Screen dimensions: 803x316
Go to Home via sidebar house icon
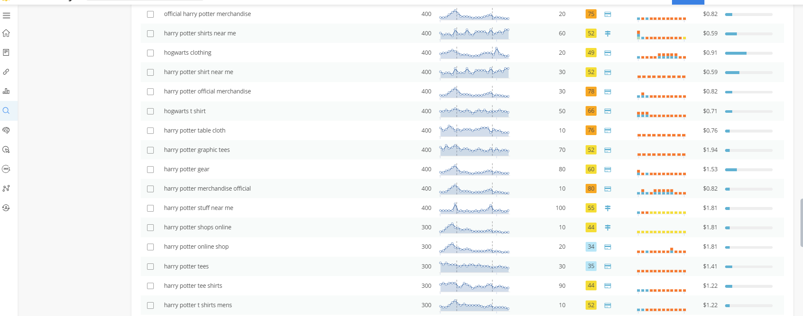tap(6, 33)
